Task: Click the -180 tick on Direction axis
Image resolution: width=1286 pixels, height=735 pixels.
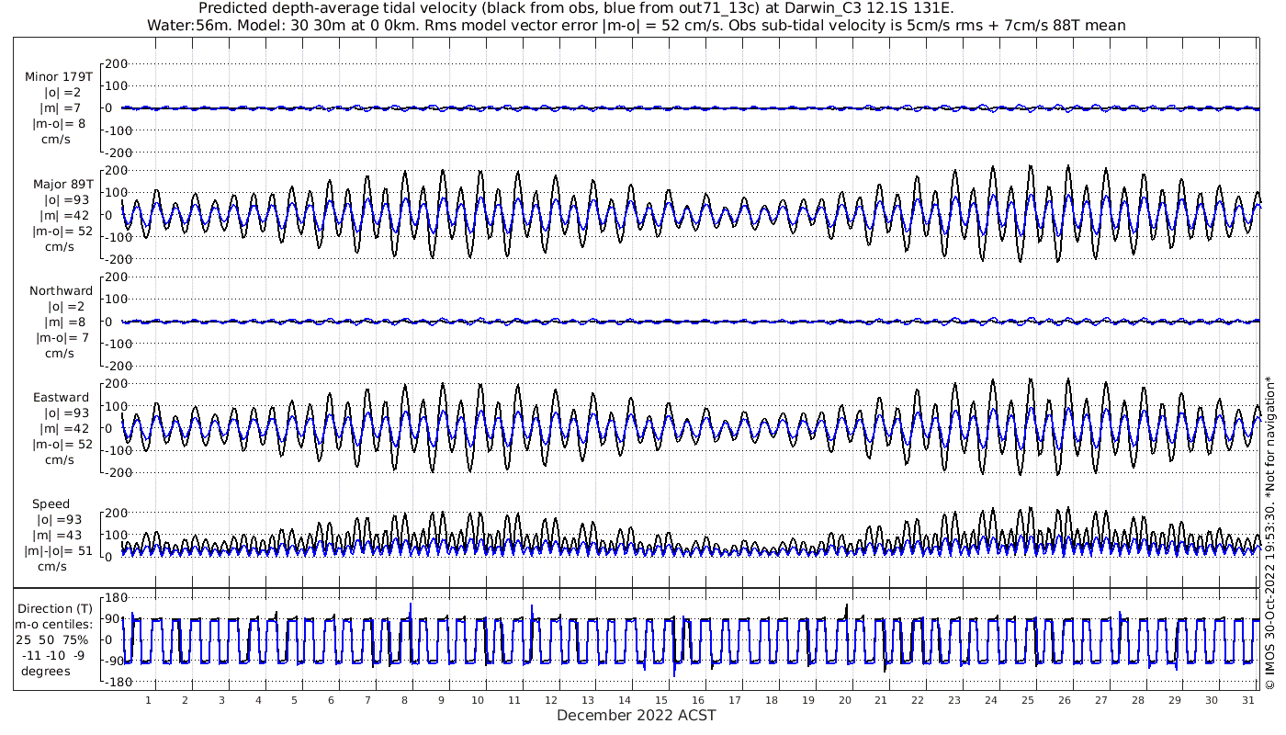Action: coord(110,682)
